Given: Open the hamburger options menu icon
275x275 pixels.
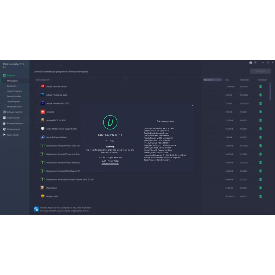Looking at the screenshot, I should (255, 63).
